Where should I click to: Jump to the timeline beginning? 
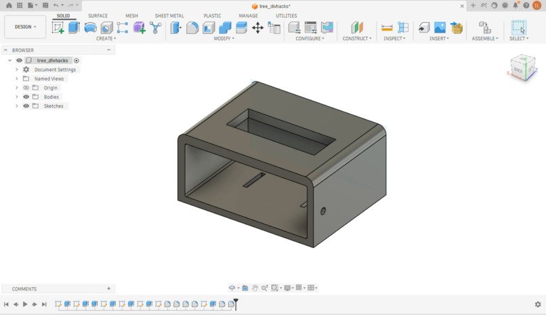click(x=6, y=304)
